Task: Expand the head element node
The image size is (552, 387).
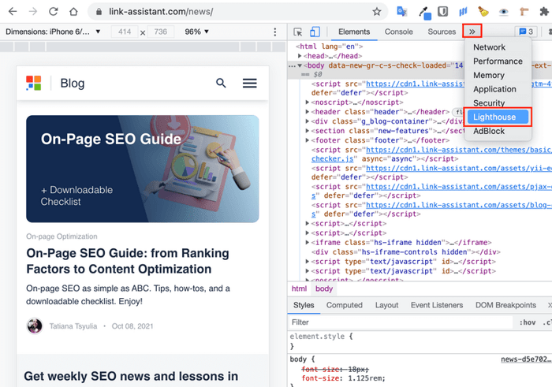Action: (x=300, y=56)
